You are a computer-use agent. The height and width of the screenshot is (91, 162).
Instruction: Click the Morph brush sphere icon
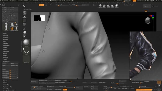pyautogui.click(x=26, y=43)
